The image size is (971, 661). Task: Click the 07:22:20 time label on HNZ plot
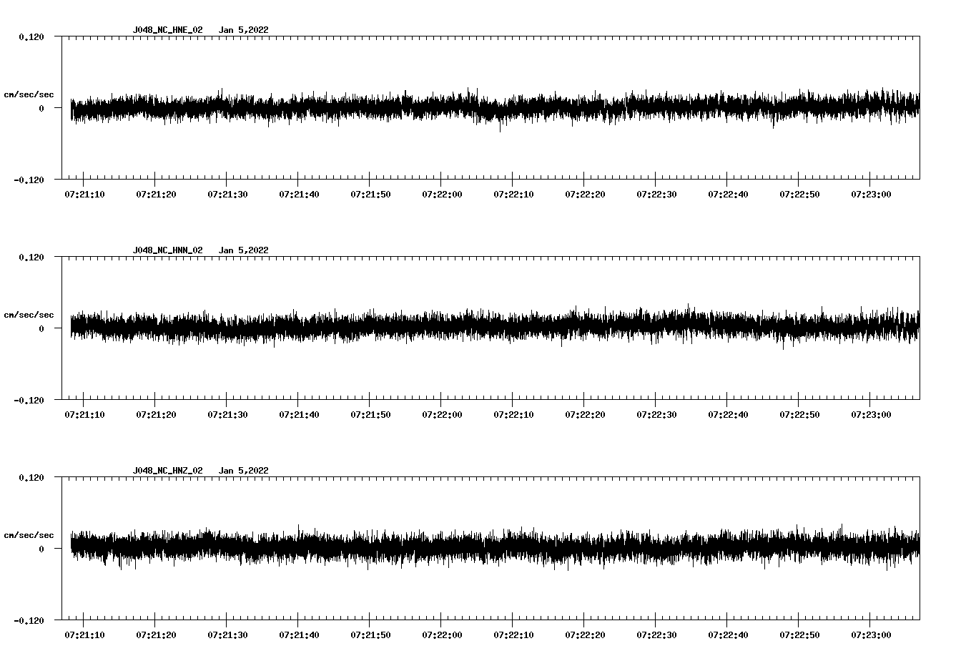[x=585, y=635]
